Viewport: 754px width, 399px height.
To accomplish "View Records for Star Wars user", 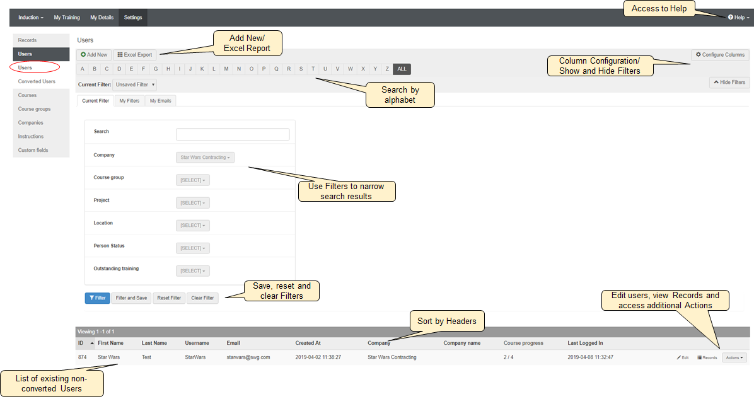I will (707, 357).
